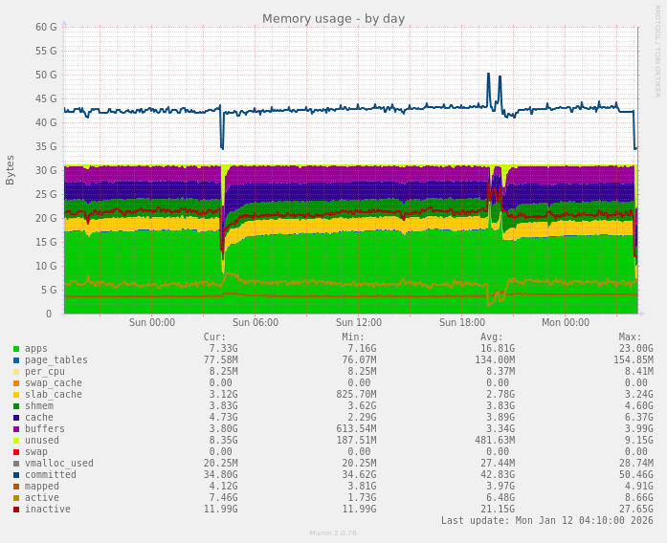Click the 'Cur:' column header

click(214, 337)
